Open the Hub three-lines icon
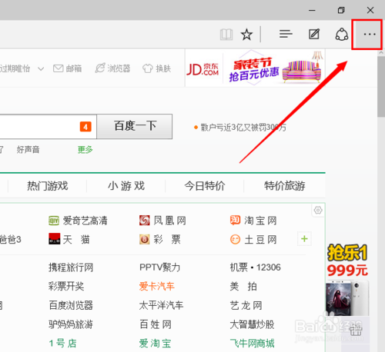385x352 pixels. tap(286, 34)
